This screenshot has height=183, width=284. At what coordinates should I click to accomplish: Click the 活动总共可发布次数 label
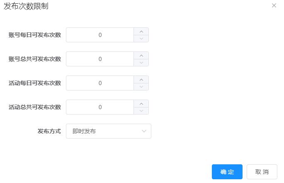coord(35,107)
